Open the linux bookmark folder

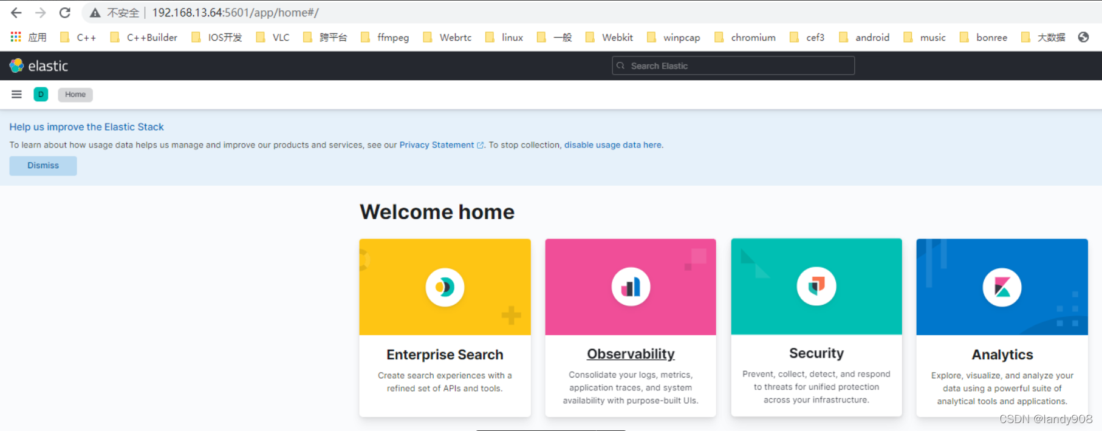504,37
